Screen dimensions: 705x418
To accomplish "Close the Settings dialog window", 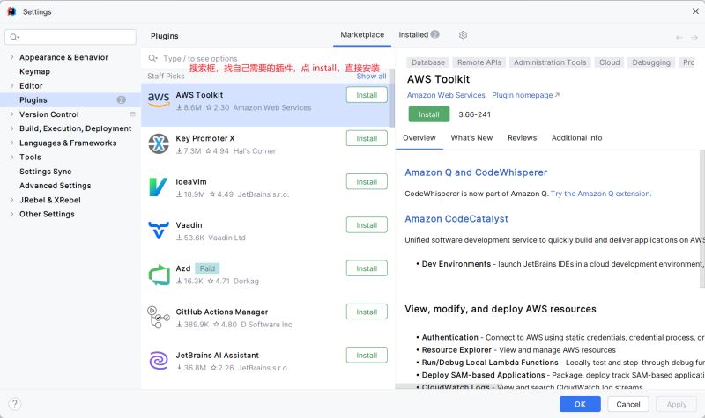I will (x=695, y=11).
